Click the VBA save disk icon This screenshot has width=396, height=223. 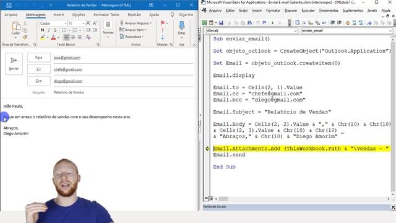click(221, 23)
